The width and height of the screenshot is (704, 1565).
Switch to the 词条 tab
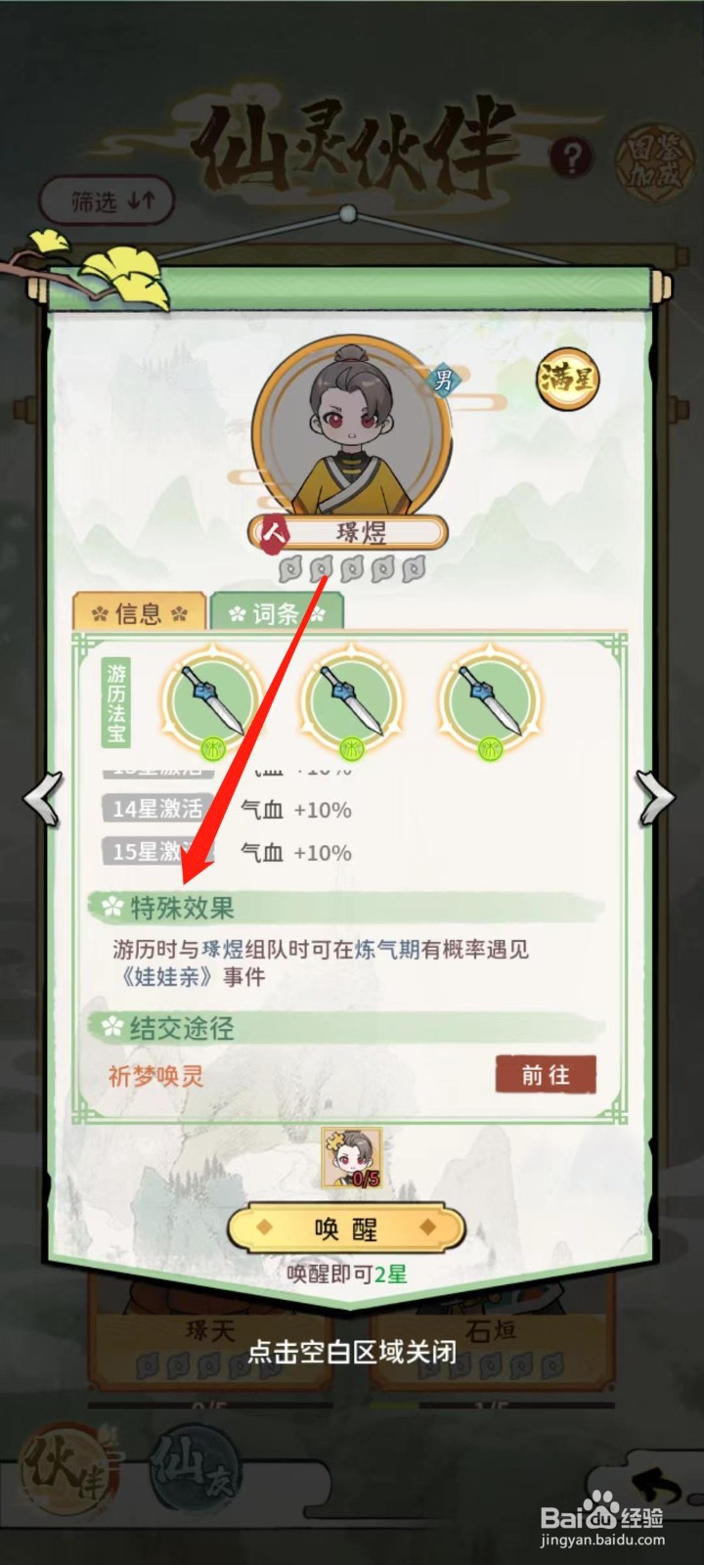[x=277, y=613]
